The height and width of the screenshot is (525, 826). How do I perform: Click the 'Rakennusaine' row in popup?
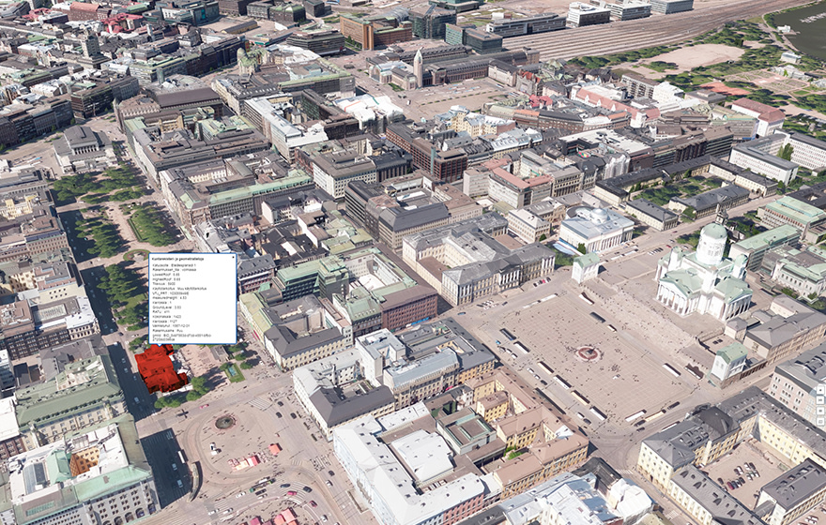pyautogui.click(x=168, y=331)
